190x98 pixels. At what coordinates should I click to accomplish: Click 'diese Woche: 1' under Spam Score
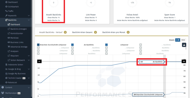(x=169, y=17)
